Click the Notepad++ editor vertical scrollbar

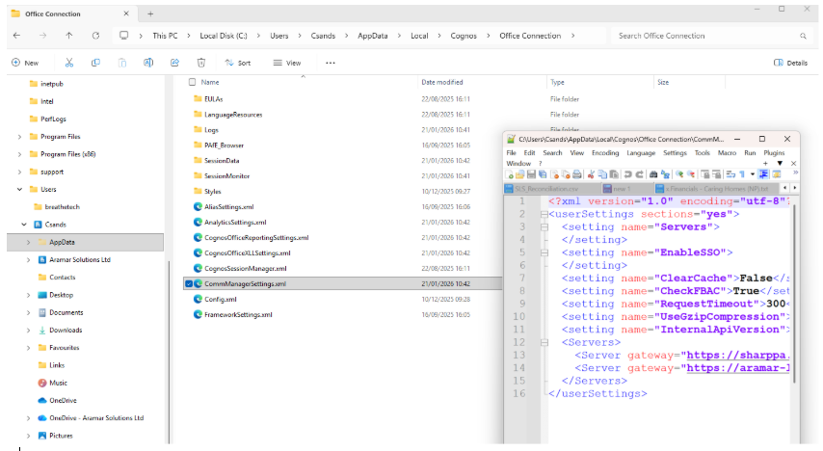(795, 294)
